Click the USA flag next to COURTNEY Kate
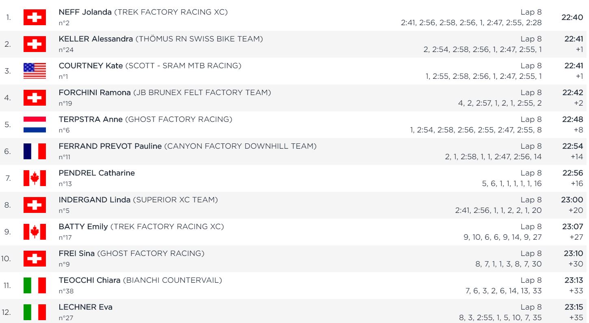Screen dimensions: 589x323 (35, 71)
